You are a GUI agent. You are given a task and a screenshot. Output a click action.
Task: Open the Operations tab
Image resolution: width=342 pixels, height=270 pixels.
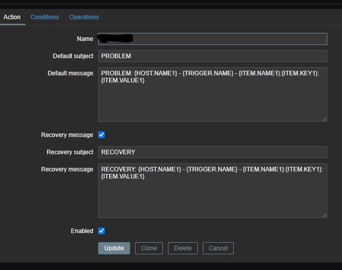coord(84,17)
